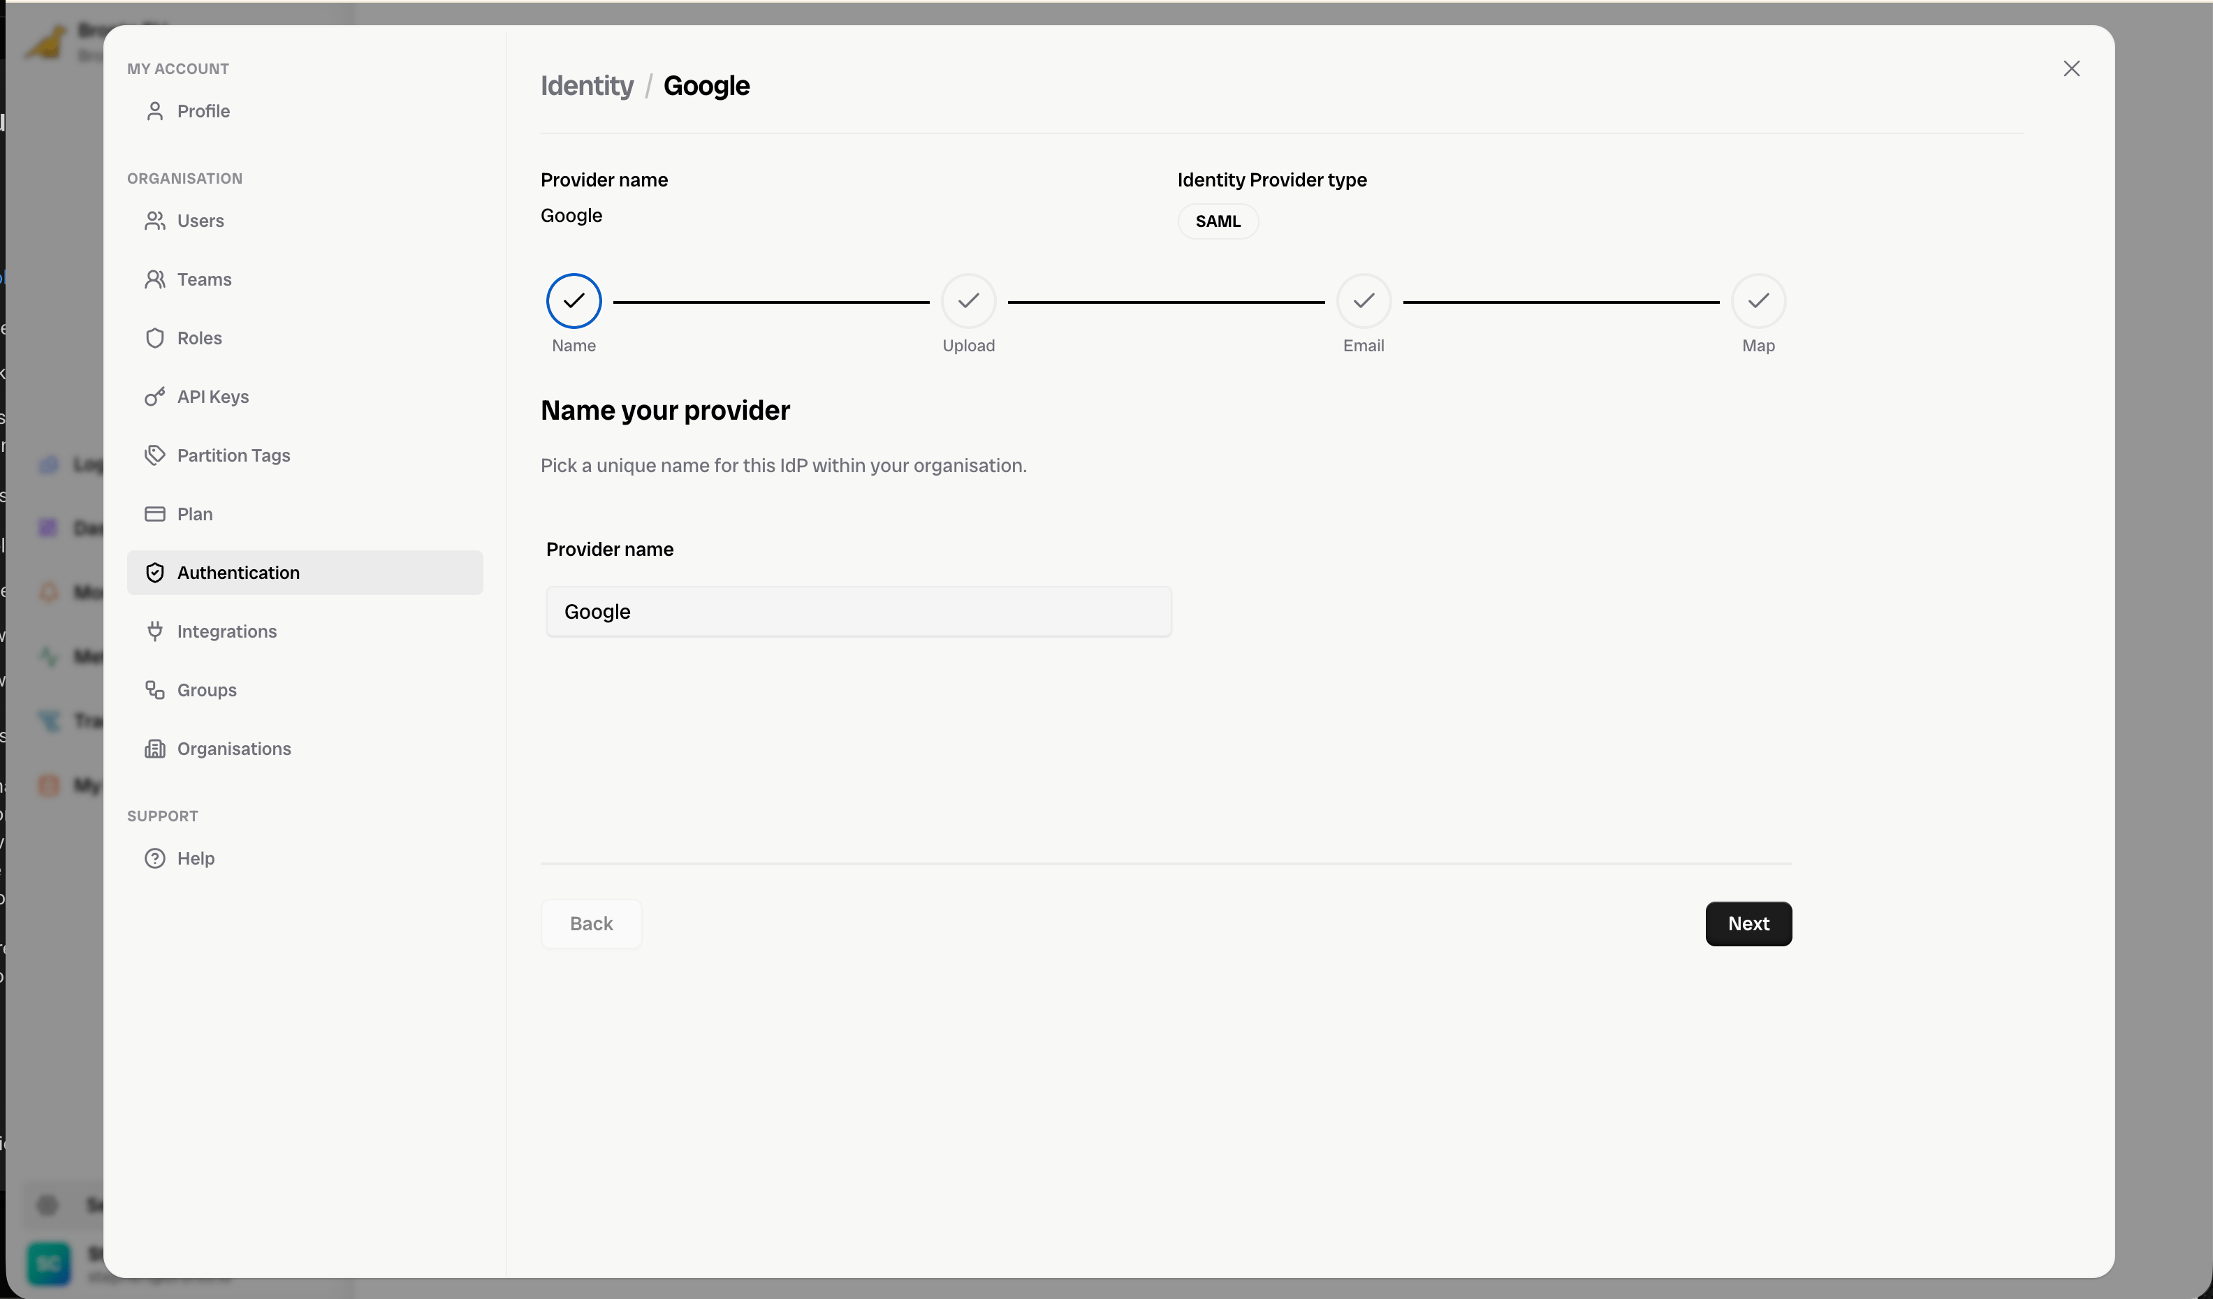2213x1299 pixels.
Task: Click the Next button
Action: click(1748, 923)
